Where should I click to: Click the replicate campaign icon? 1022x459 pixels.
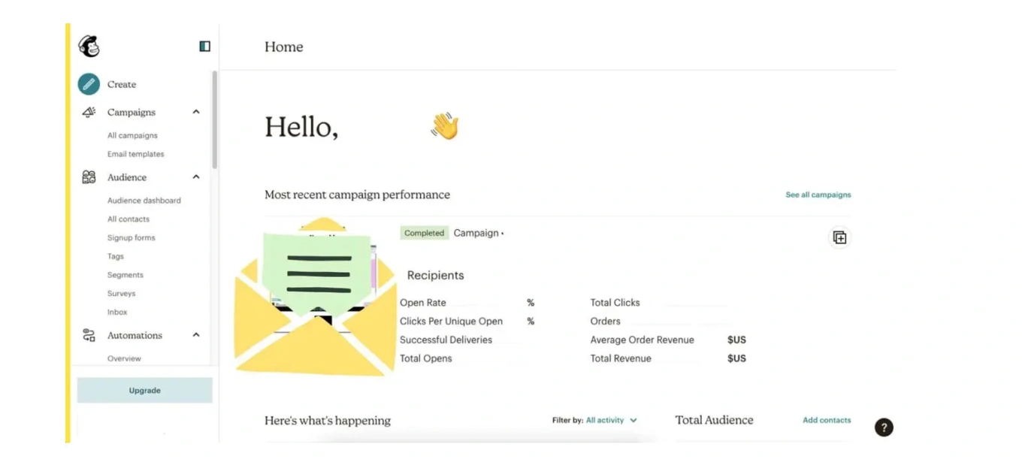[x=839, y=237]
